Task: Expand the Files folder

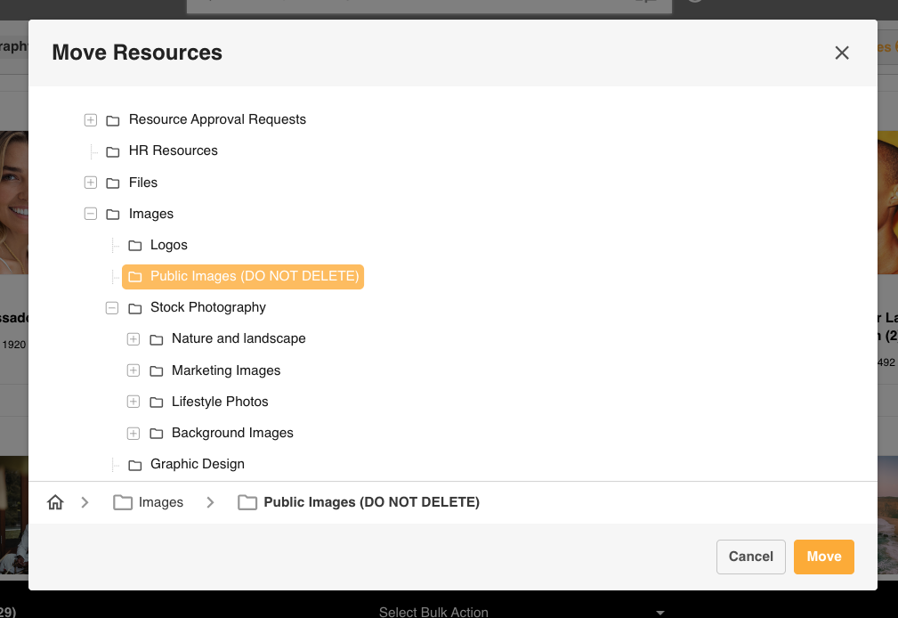Action: pyautogui.click(x=91, y=183)
